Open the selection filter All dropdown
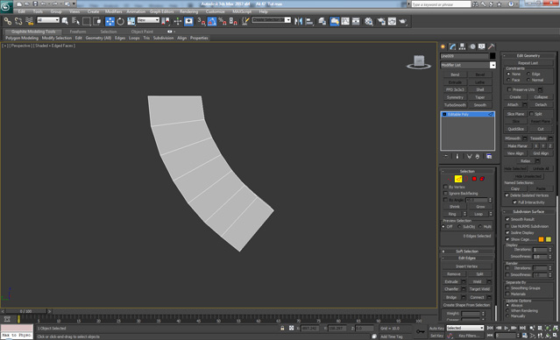The width and height of the screenshot is (560, 340). 48,20
